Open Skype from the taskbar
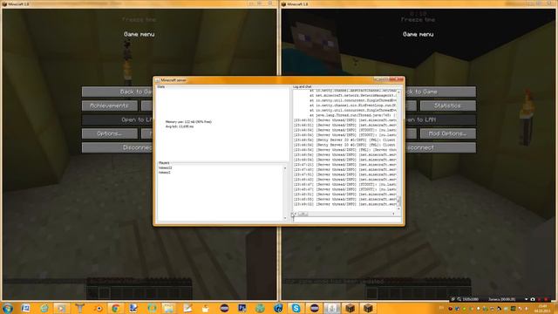The image size is (558, 314). 296,308
